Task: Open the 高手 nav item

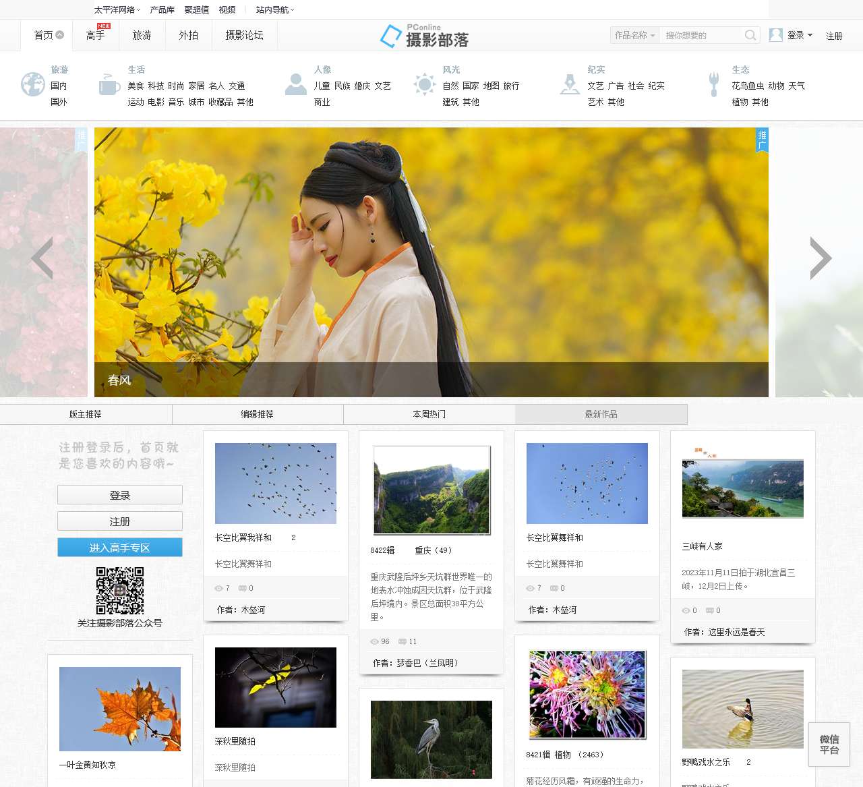Action: 96,35
